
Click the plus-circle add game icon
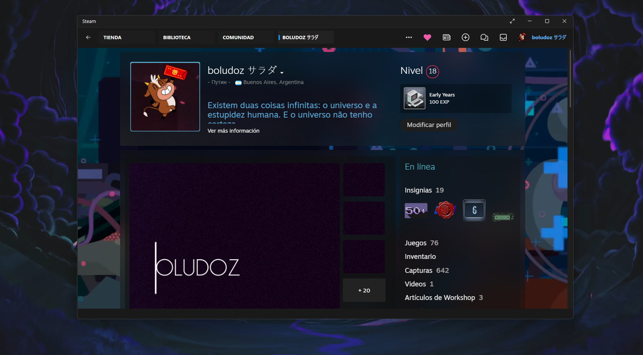pyautogui.click(x=466, y=37)
